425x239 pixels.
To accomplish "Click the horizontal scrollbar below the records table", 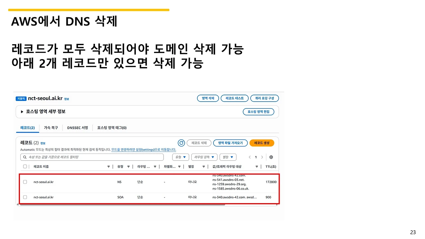I will [x=123, y=204].
